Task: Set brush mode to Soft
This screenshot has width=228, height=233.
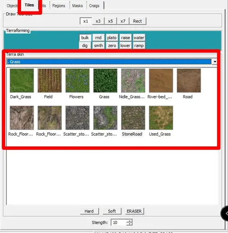Action: tap(112, 211)
